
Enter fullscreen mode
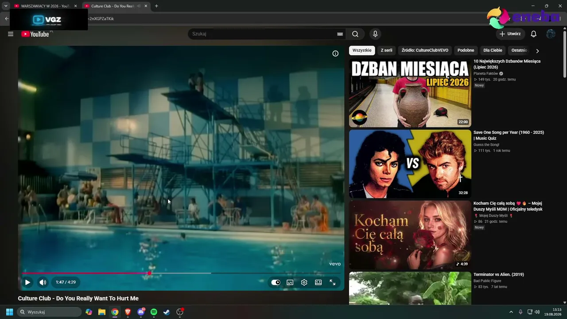coord(333,282)
